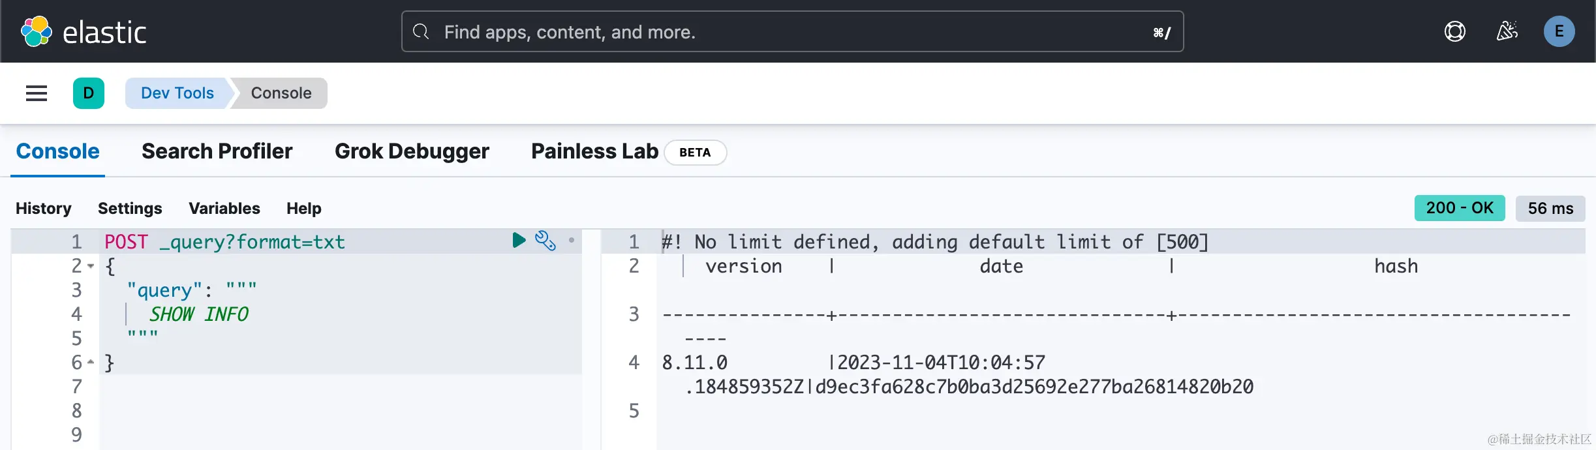Click the Dev Tools breadcrumb
The height and width of the screenshot is (450, 1596).
tap(177, 93)
